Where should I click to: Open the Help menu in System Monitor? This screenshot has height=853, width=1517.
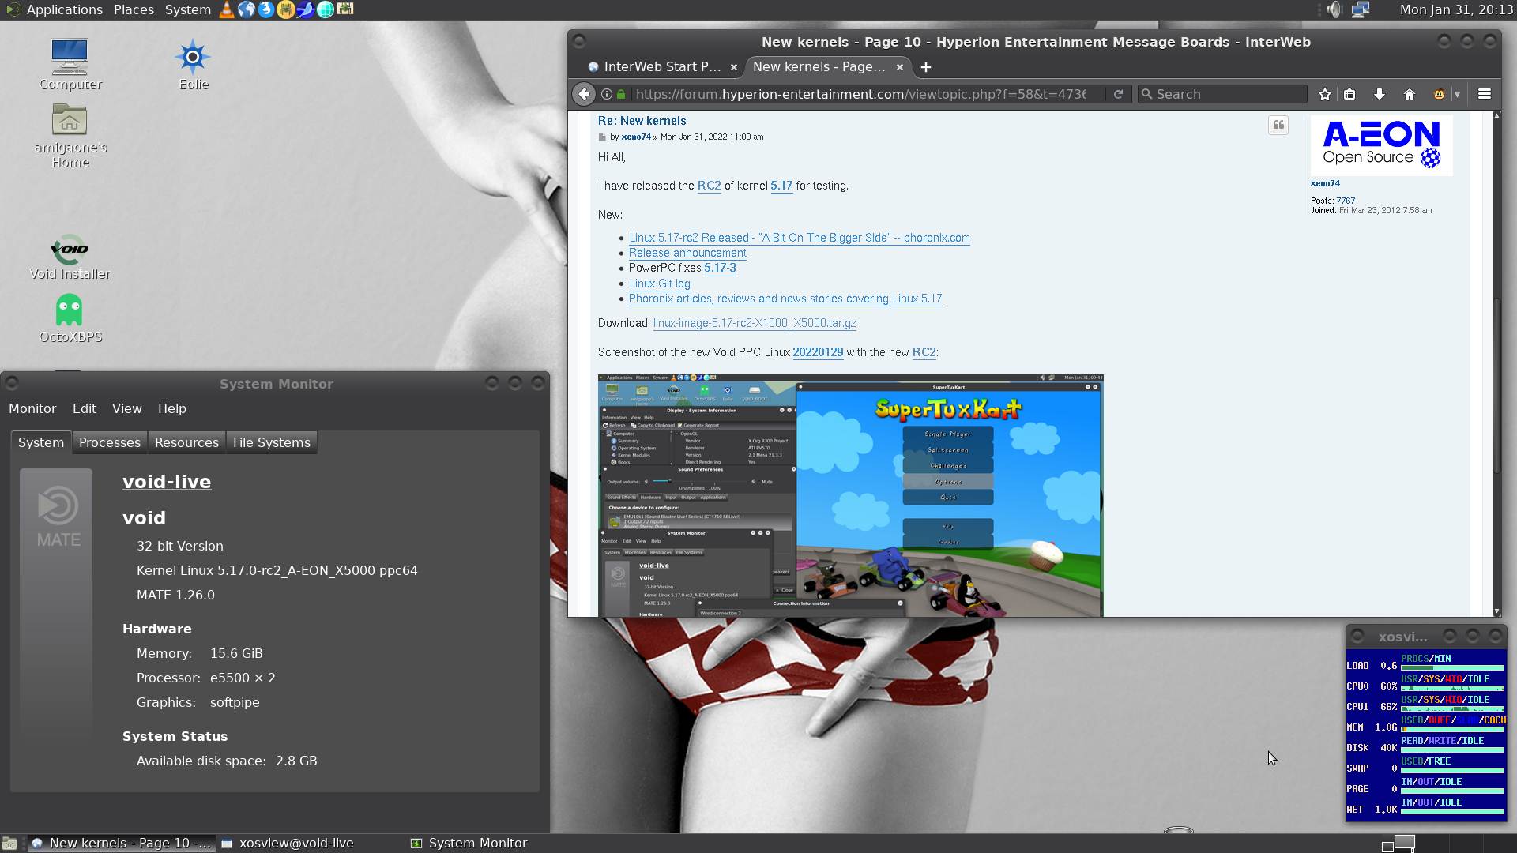pos(171,408)
